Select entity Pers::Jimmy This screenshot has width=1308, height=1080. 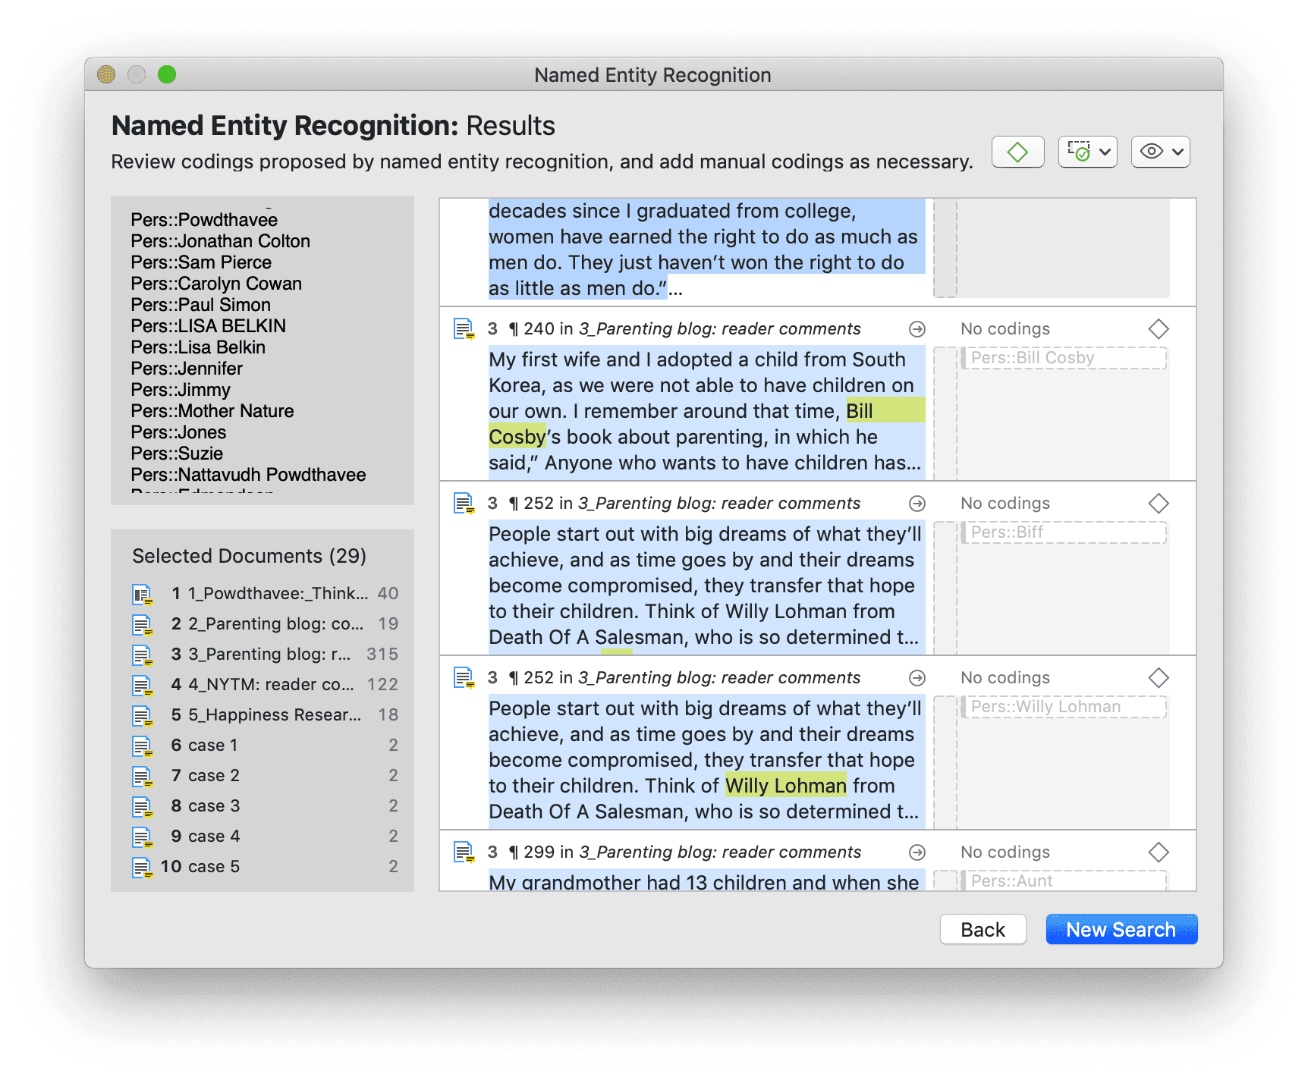[181, 390]
